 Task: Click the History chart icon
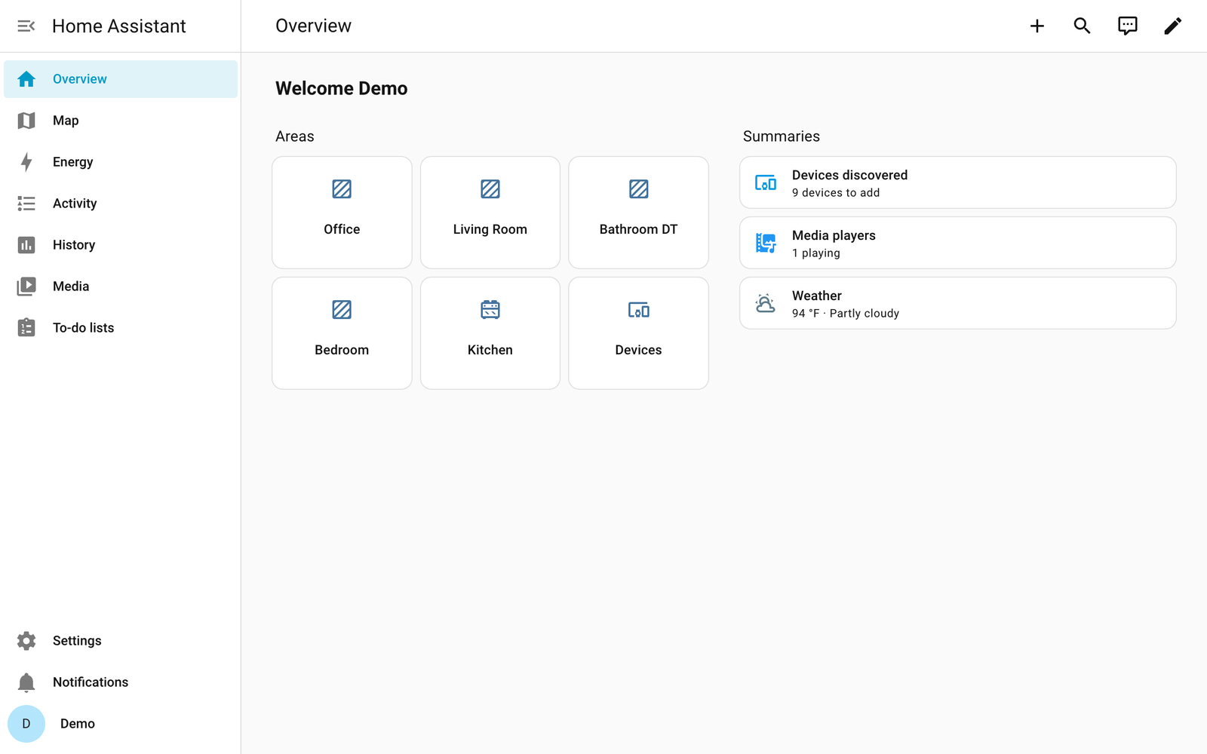(26, 245)
